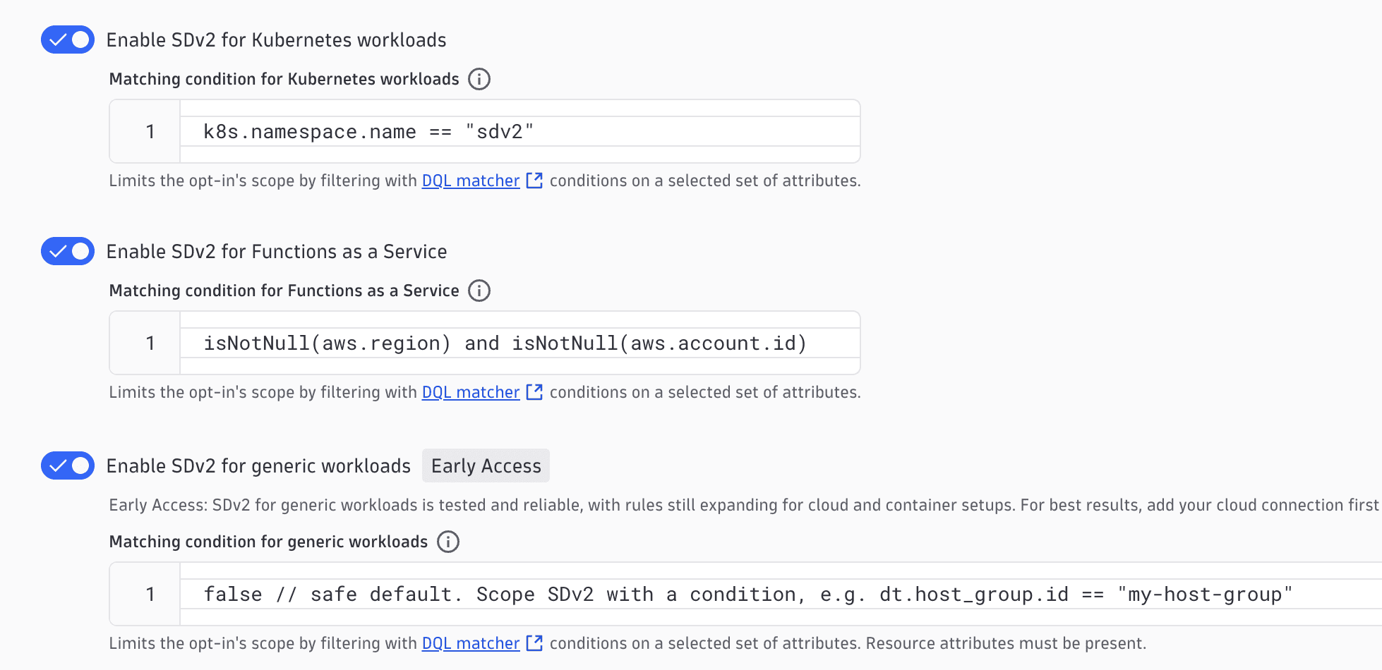Screen dimensions: 1382x670
Task: Click line number 1 in generic workloads editor
Action: pyautogui.click(x=150, y=594)
